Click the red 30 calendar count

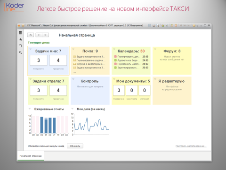142,51
